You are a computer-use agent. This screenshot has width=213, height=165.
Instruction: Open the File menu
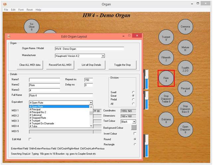pyautogui.click(x=6, y=10)
